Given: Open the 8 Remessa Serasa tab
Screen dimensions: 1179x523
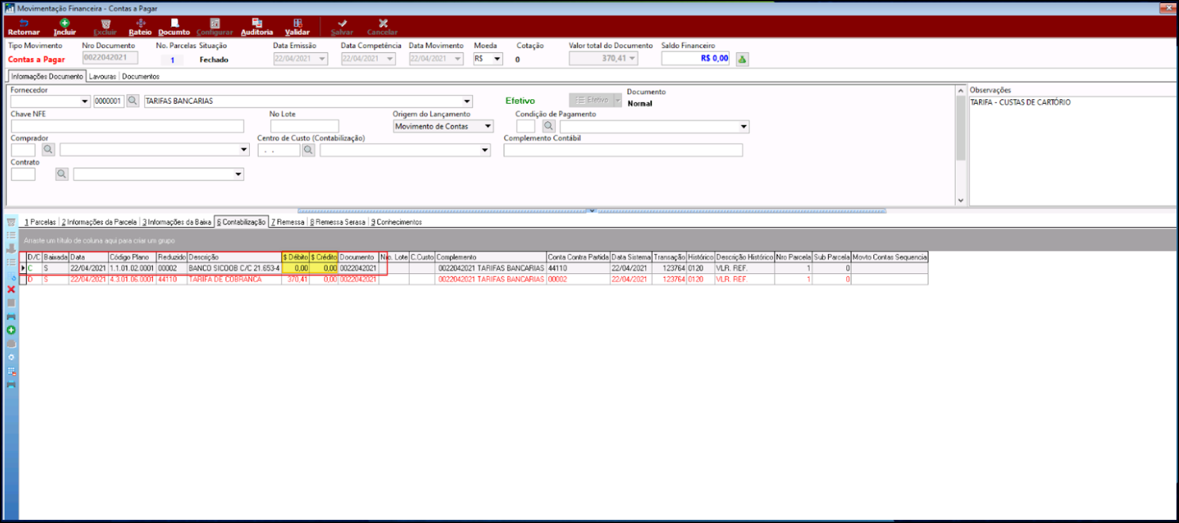Looking at the screenshot, I should click(x=338, y=222).
